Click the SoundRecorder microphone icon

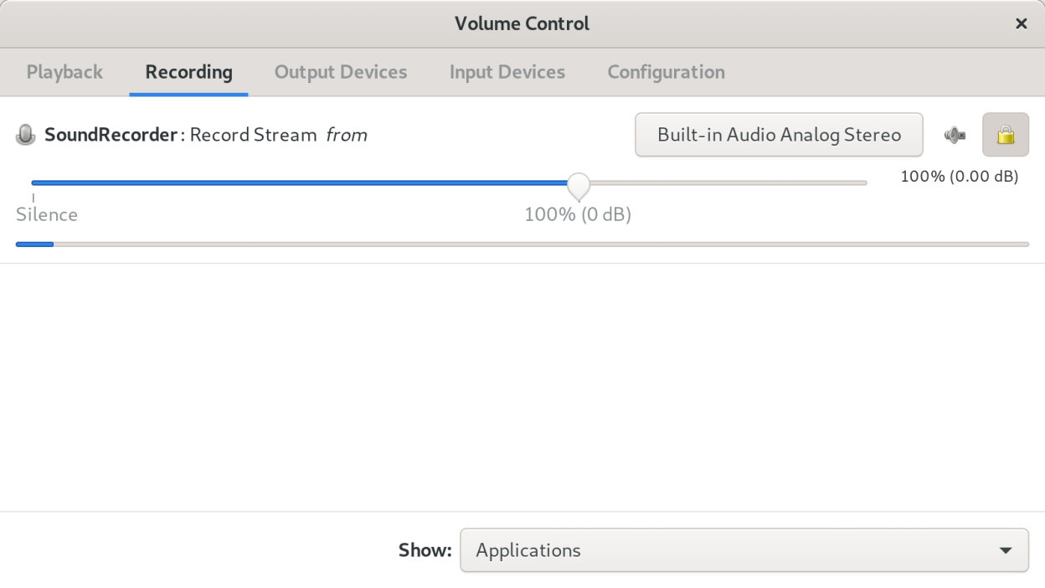click(x=26, y=135)
